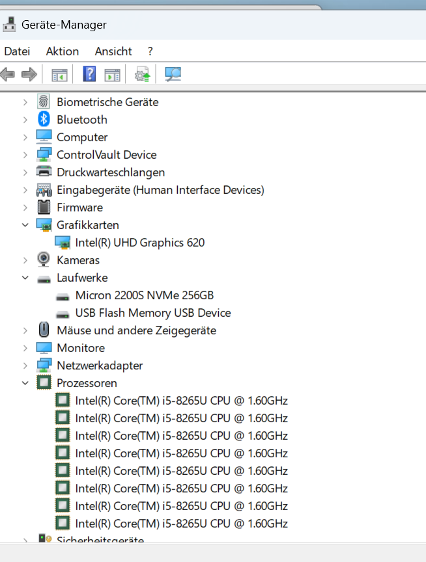Select the Kameras label

click(x=78, y=260)
